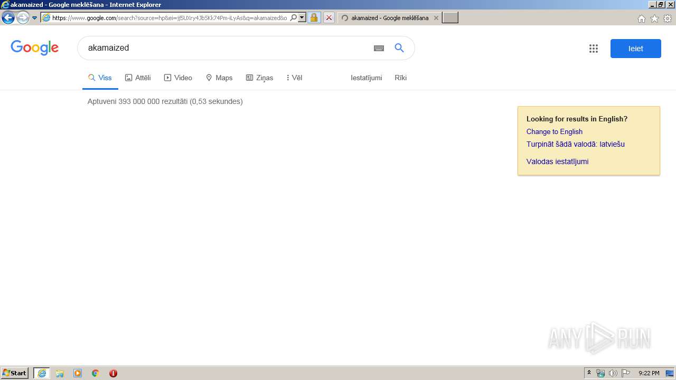
Task: Expand the Vēl more menu
Action: point(294,78)
